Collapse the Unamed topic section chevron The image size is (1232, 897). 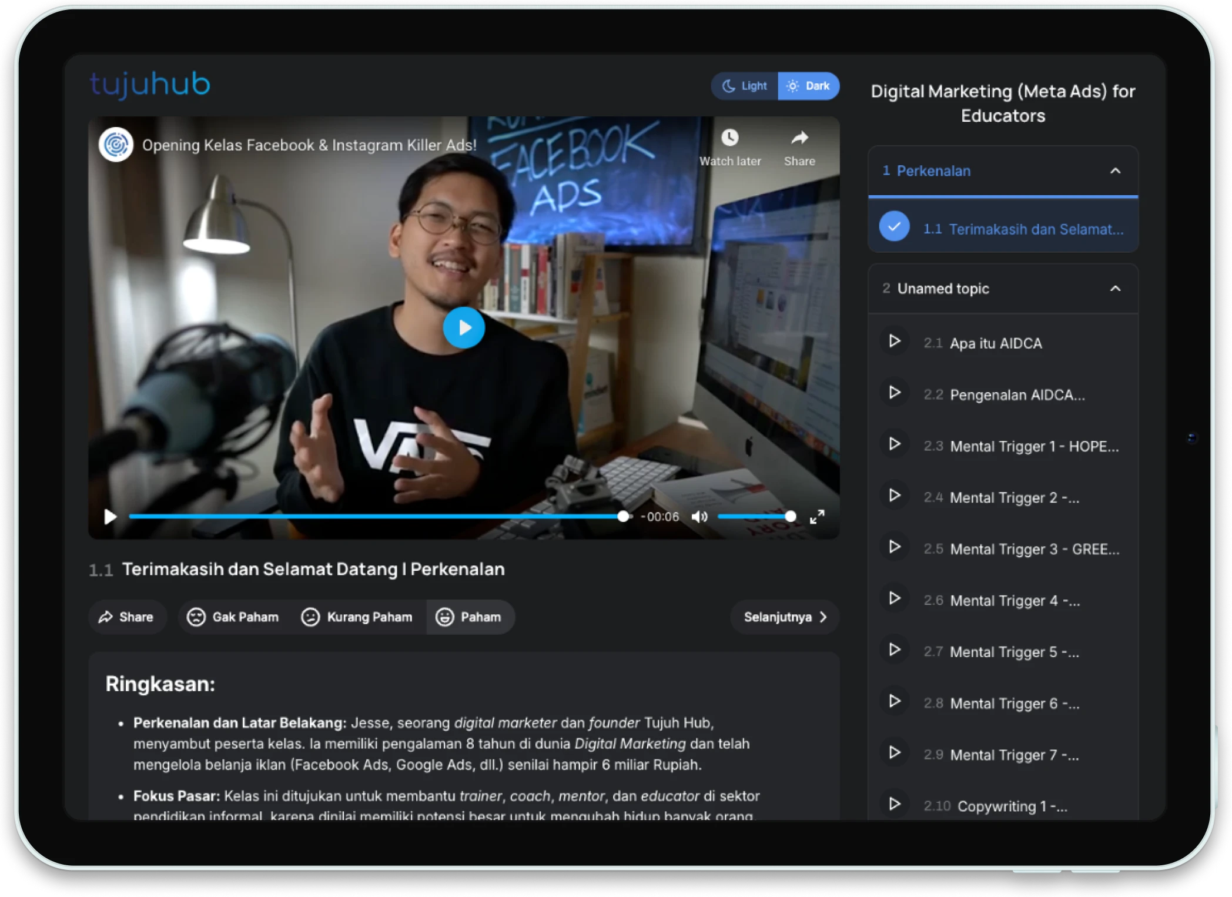[x=1115, y=289]
